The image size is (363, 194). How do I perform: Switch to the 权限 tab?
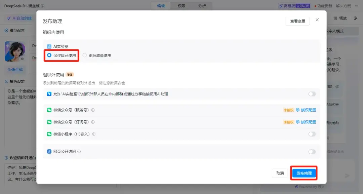(x=182, y=6)
